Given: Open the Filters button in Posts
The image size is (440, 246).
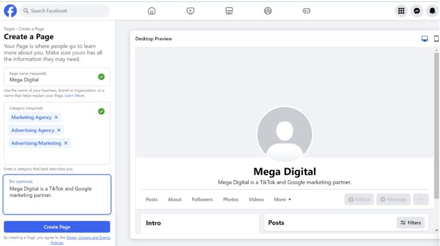Looking at the screenshot, I should pos(411,223).
